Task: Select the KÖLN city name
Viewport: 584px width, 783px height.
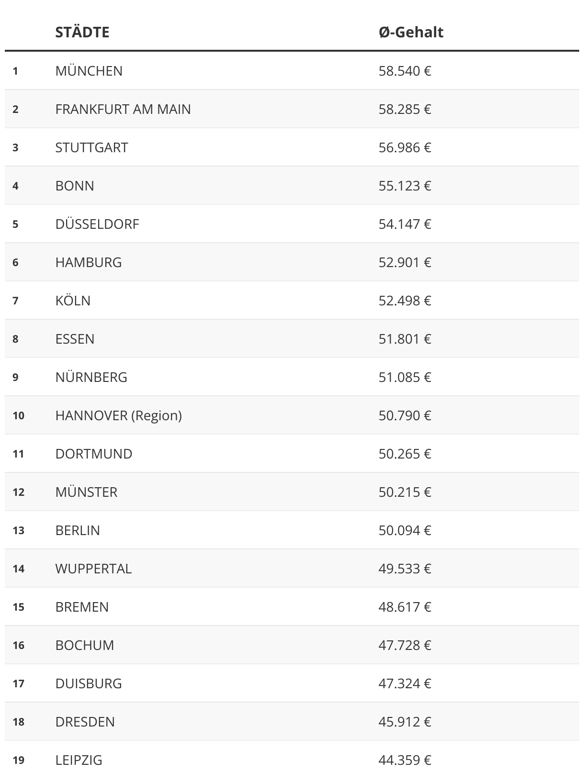Action: coord(73,301)
